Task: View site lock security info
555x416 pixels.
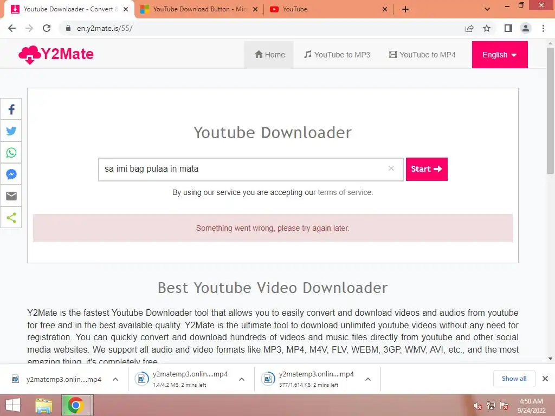Action: (68, 28)
